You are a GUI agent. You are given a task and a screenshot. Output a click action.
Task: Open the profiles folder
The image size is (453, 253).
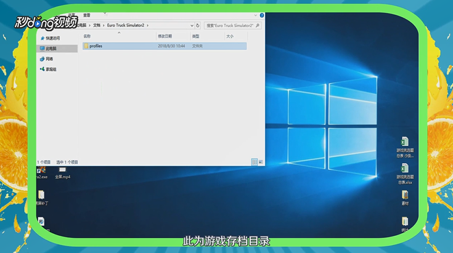point(165,46)
